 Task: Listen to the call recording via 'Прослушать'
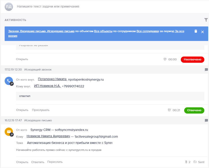tap(41, 110)
